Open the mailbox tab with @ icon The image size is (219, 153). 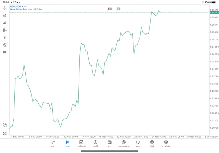tap(124, 144)
